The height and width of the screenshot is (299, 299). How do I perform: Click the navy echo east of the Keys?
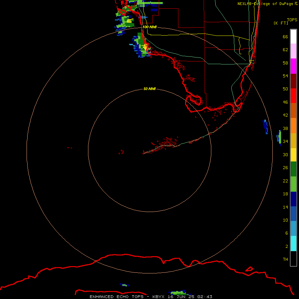click(x=265, y=127)
